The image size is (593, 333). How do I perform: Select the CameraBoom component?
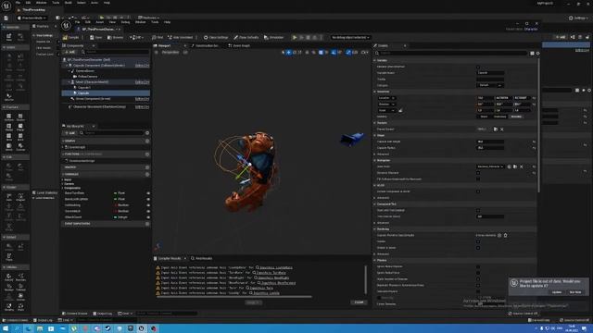(84, 71)
